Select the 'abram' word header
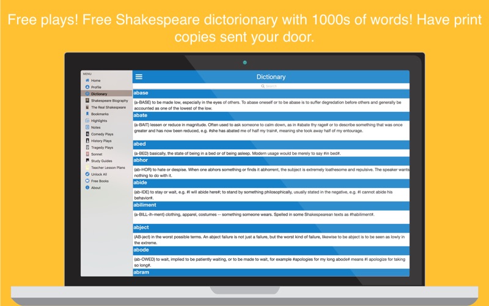This screenshot has height=306, width=489. point(271,272)
